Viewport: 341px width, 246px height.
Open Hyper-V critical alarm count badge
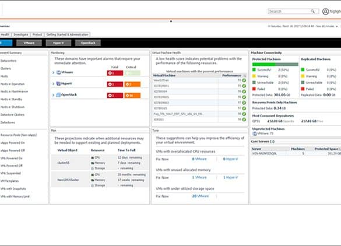coord(132,84)
